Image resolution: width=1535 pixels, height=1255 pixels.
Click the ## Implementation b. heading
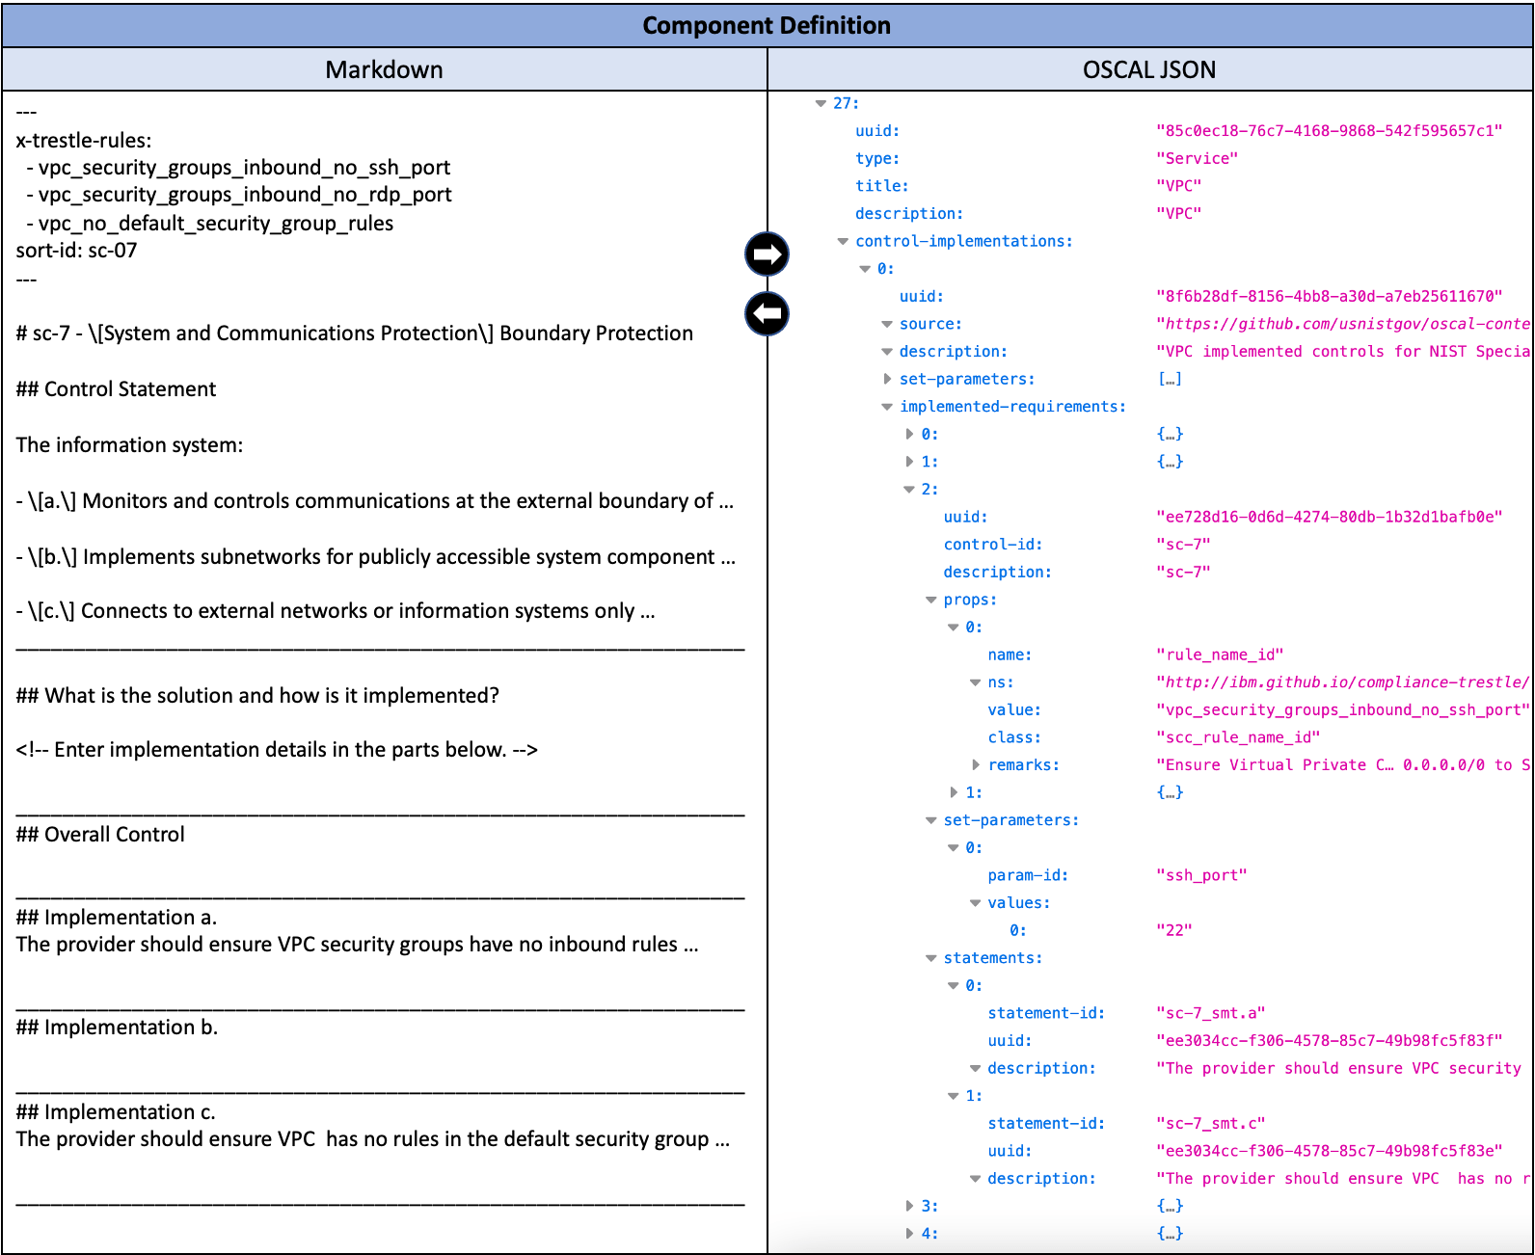click(117, 1028)
